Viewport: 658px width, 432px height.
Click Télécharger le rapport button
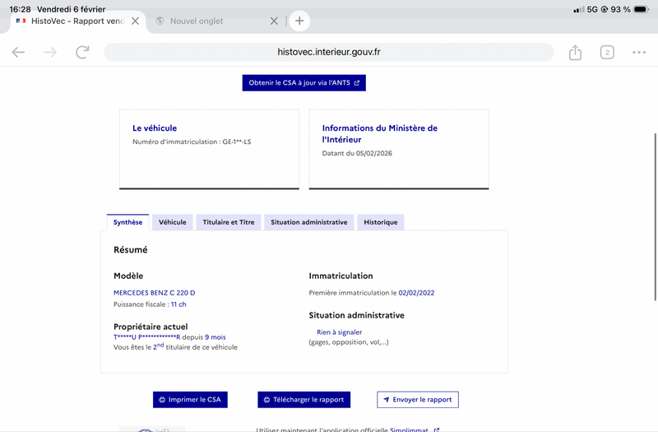tap(304, 400)
